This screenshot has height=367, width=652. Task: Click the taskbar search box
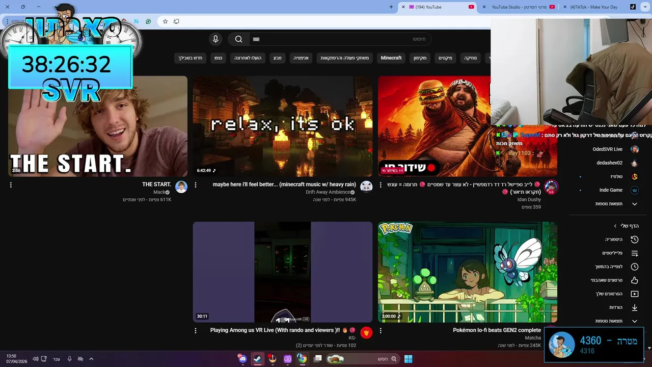coord(362,359)
